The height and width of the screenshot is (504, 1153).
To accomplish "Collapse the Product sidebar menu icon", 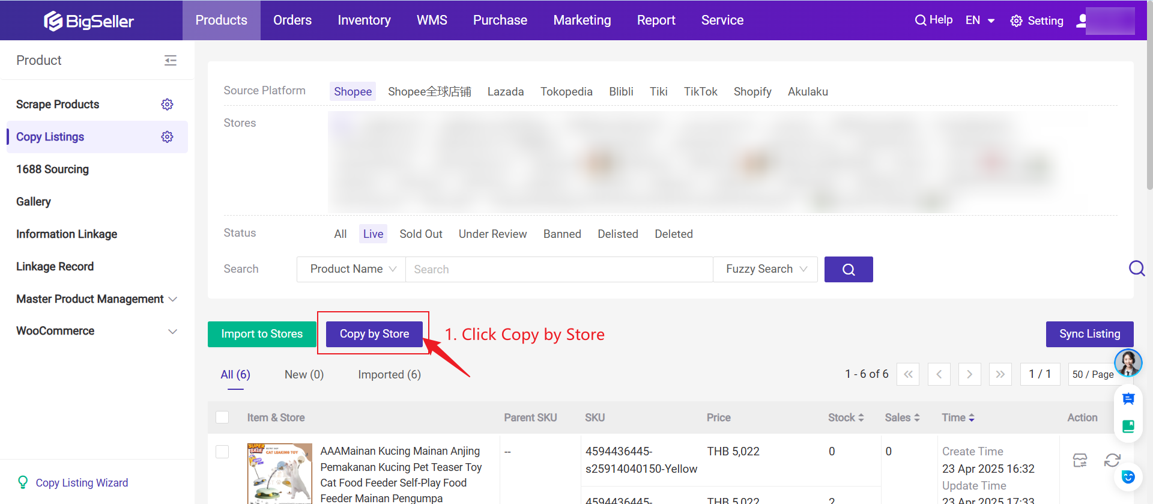I will click(171, 60).
